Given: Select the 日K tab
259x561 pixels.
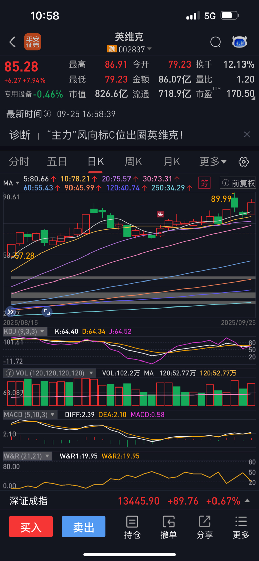Looking at the screenshot, I should (x=95, y=162).
